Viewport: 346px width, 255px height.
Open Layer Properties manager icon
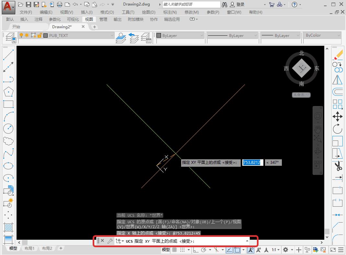pos(10,38)
